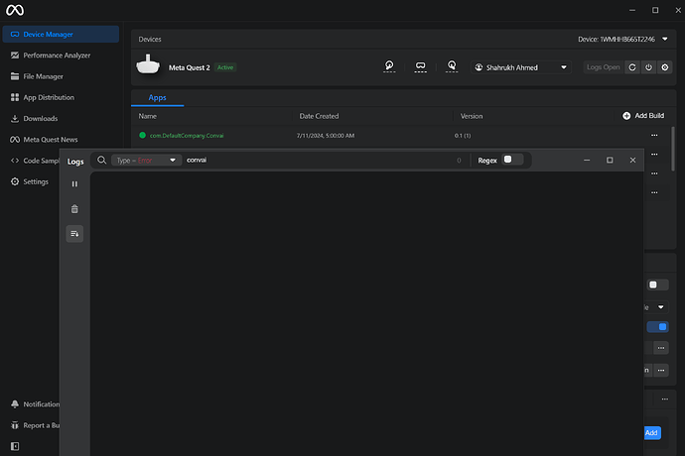Image resolution: width=685 pixels, height=456 pixels.
Task: Open the Notifications bell entry
Action: point(35,404)
